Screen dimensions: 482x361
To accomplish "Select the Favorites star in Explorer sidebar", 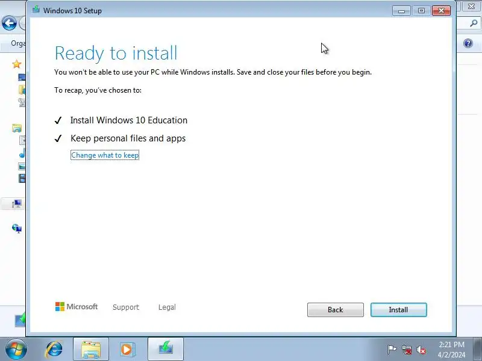I will (x=17, y=64).
